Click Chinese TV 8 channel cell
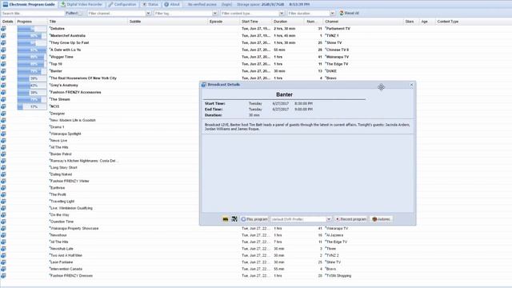Image resolution: width=512 pixels, height=288 pixels. pos(338,50)
